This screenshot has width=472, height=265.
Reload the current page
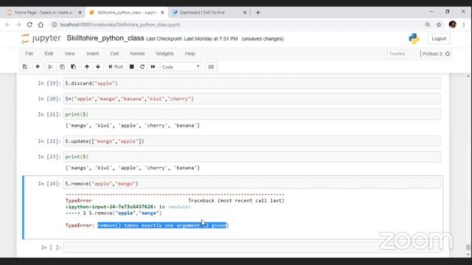point(29,24)
